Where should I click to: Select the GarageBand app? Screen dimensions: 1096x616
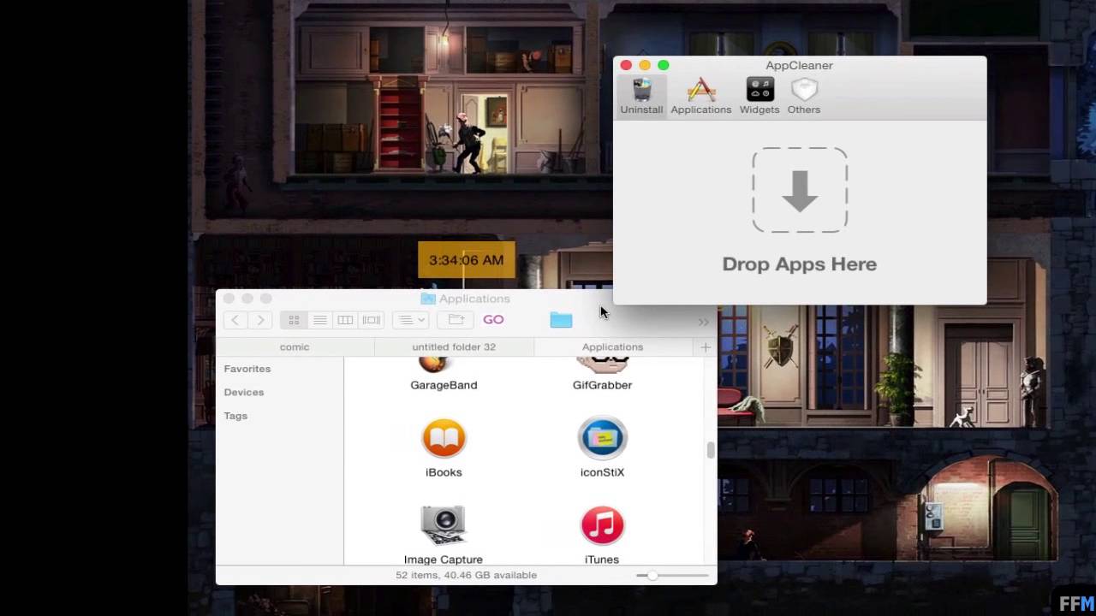coord(444,375)
